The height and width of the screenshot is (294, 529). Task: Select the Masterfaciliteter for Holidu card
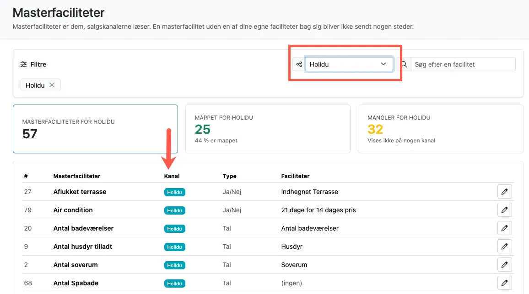coord(96,129)
